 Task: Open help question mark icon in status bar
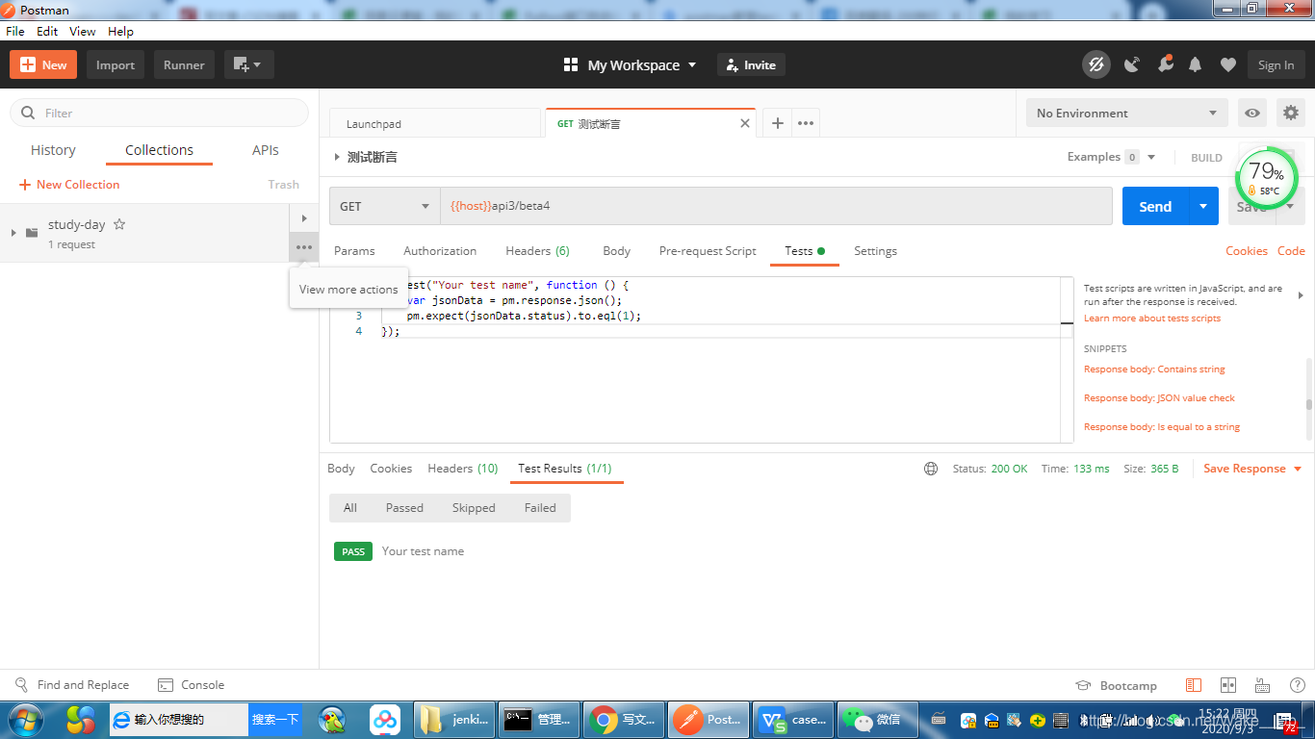coord(1296,685)
